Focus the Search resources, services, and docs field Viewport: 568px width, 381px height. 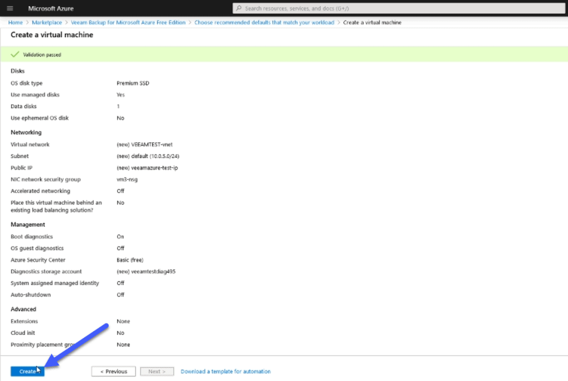click(398, 8)
